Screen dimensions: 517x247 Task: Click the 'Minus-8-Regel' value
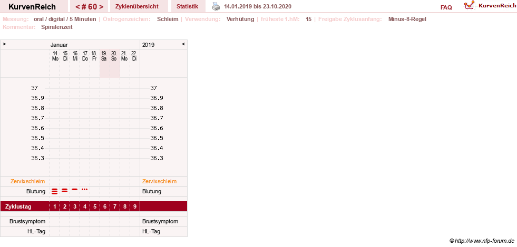click(x=407, y=19)
